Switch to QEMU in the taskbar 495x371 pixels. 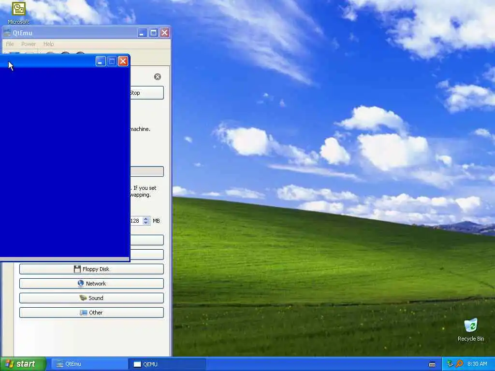point(167,364)
